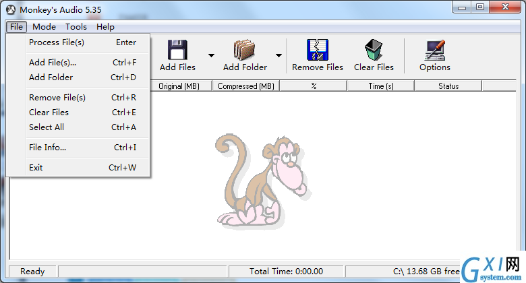Click the Add Files floppy disk icon
The height and width of the screenshot is (283, 526).
(177, 50)
